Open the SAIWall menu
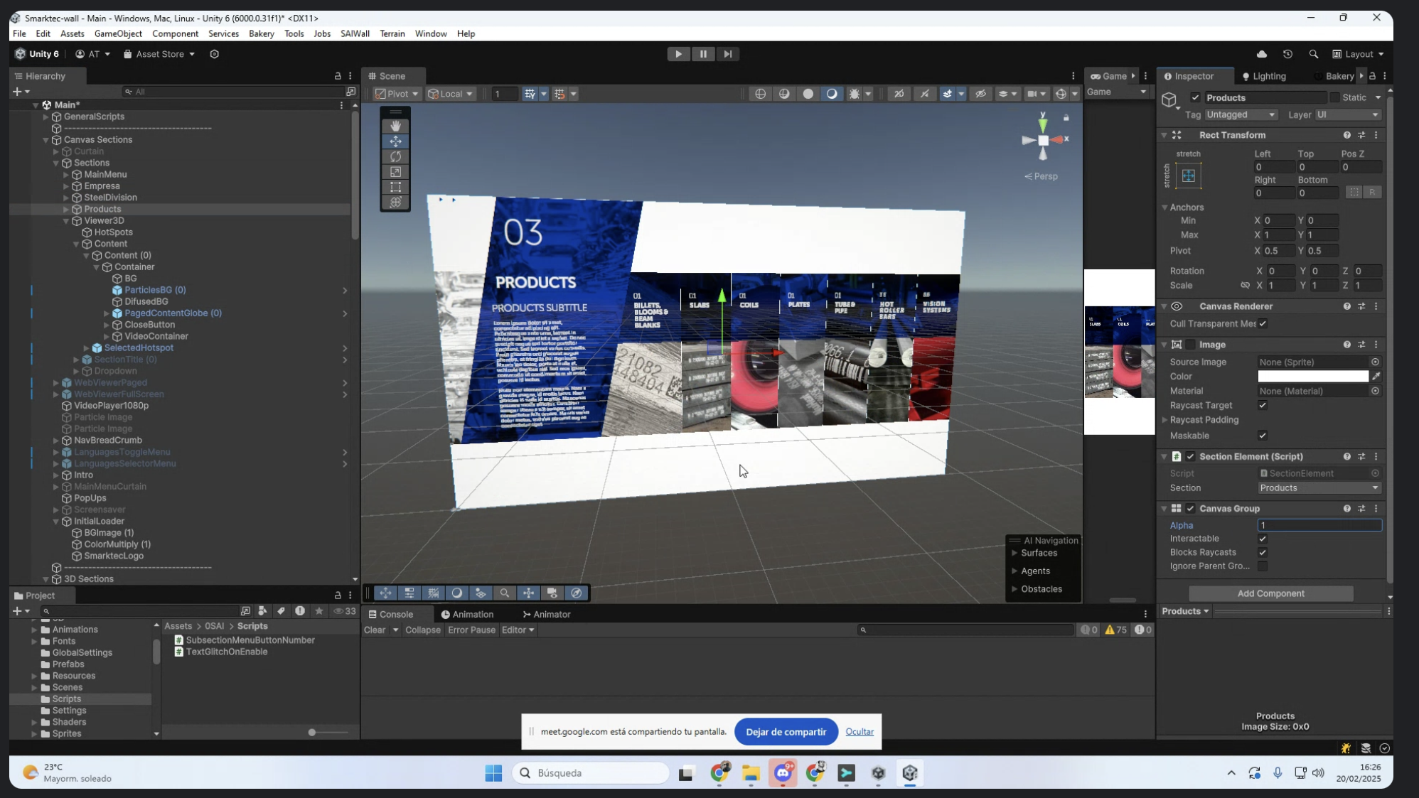Viewport: 1419px width, 798px height. click(x=355, y=34)
